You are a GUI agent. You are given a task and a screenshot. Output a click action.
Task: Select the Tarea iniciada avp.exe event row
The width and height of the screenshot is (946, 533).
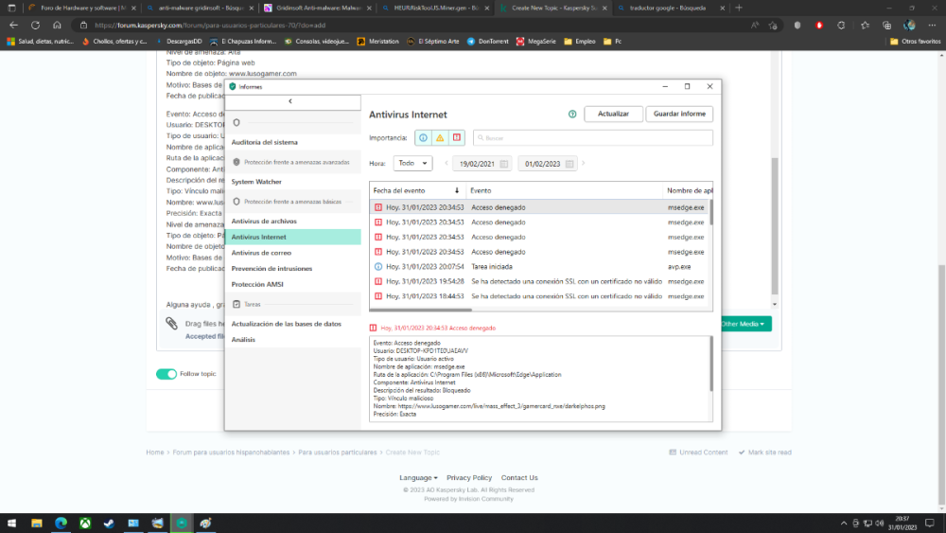(539, 266)
